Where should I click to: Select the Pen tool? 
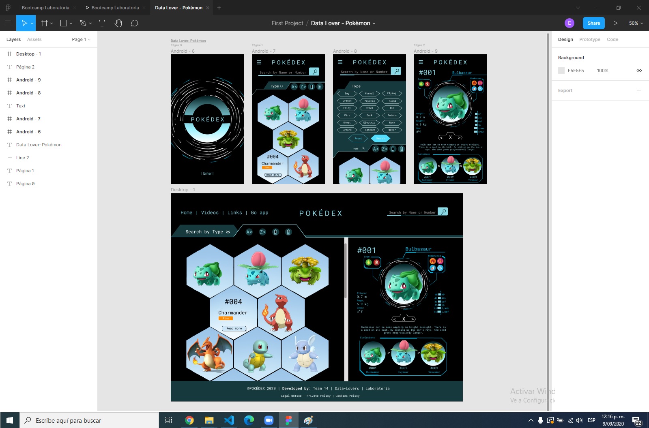(83, 23)
